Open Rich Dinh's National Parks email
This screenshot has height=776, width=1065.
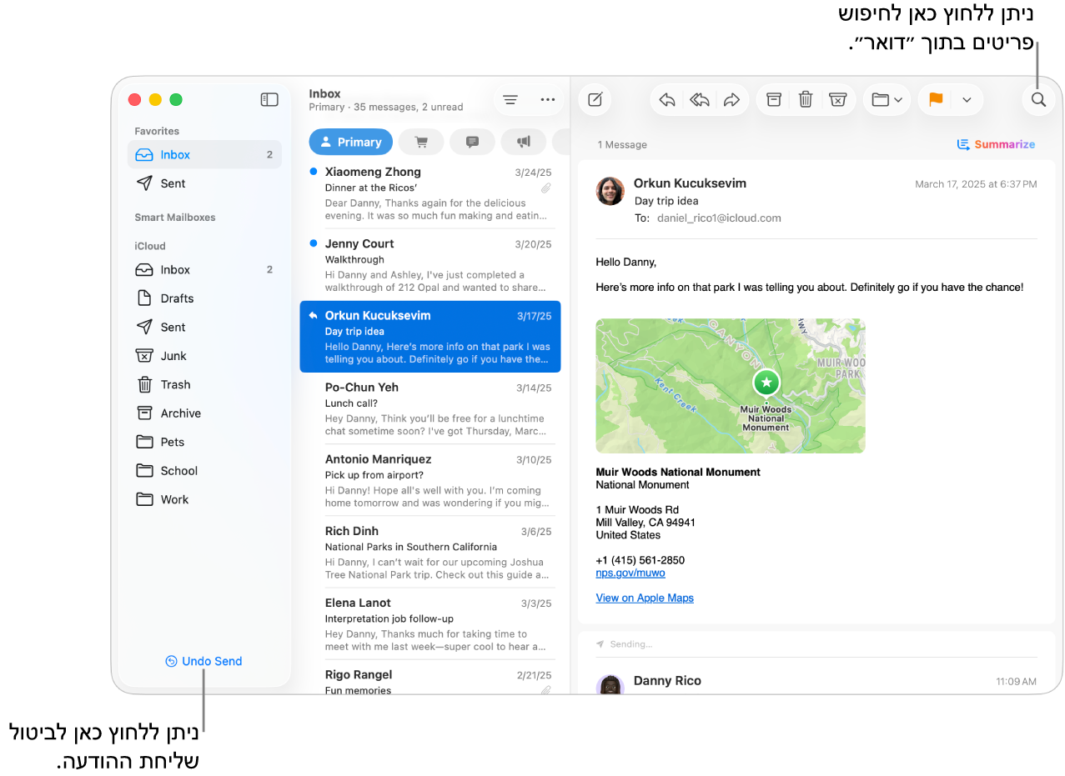click(430, 552)
